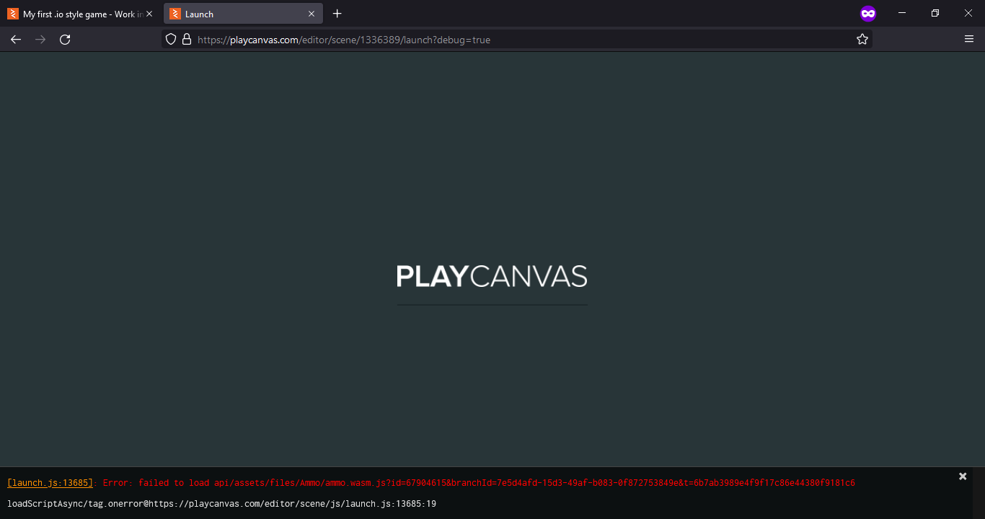Image resolution: width=985 pixels, height=519 pixels.
Task: Open the launch.js:13685 error source link
Action: 50,483
